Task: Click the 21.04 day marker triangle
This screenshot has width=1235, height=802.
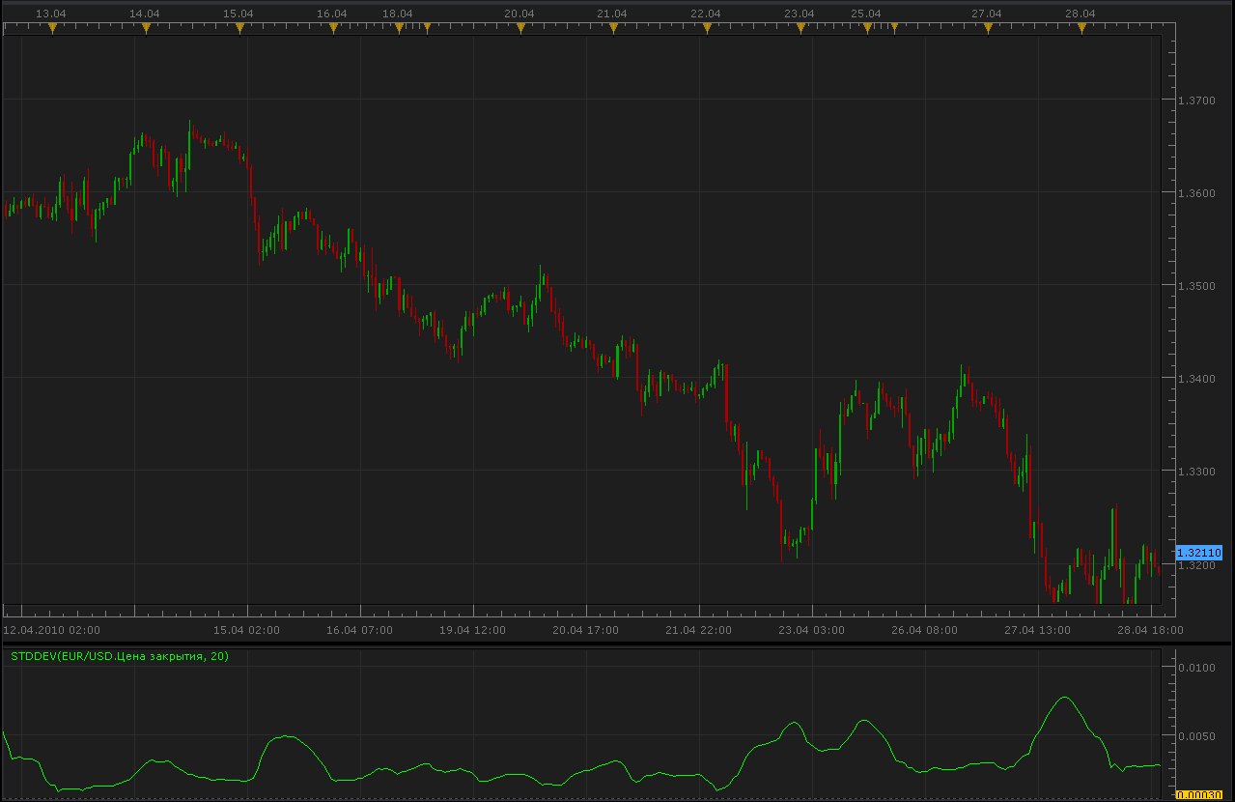Action: [x=613, y=28]
